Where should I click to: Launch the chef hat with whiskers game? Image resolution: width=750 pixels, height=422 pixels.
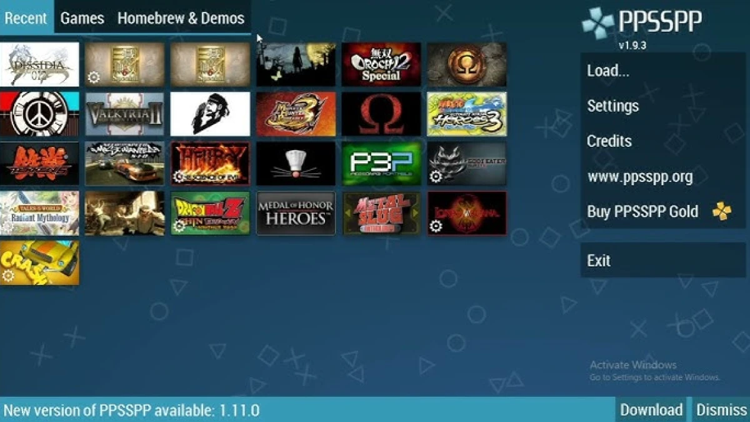tap(296, 164)
